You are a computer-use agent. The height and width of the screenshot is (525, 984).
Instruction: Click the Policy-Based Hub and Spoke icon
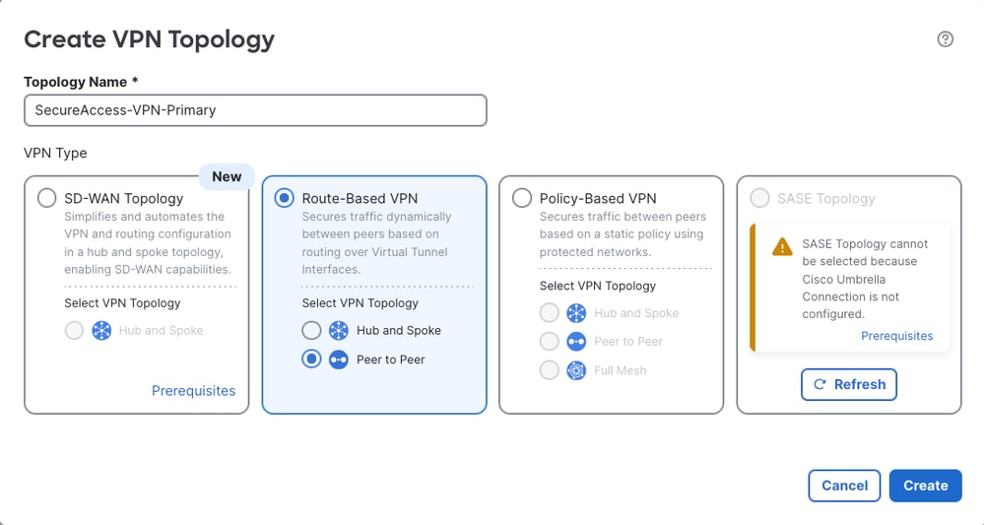coord(576,313)
